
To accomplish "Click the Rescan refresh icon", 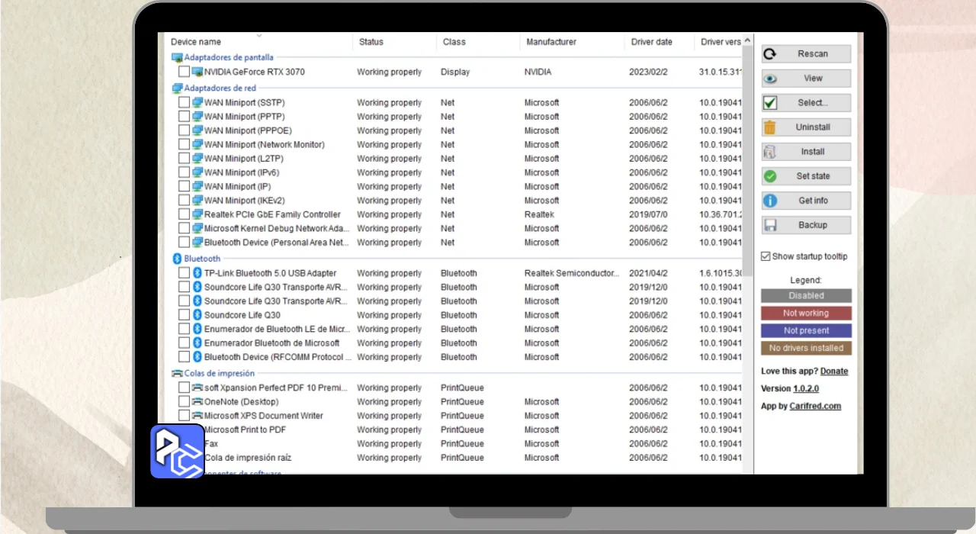I will 770,54.
